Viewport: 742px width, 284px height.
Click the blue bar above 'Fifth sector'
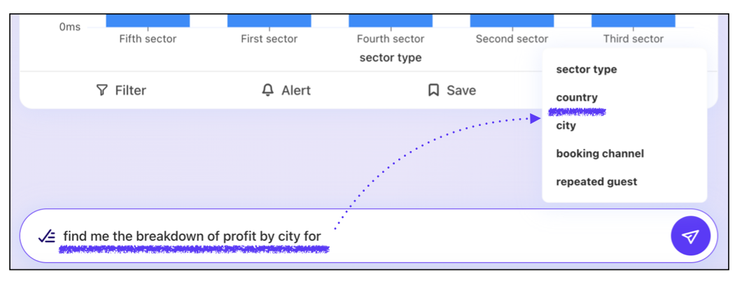(x=148, y=20)
